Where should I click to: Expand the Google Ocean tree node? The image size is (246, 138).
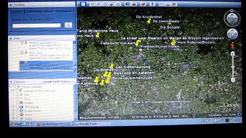(x=13, y=110)
